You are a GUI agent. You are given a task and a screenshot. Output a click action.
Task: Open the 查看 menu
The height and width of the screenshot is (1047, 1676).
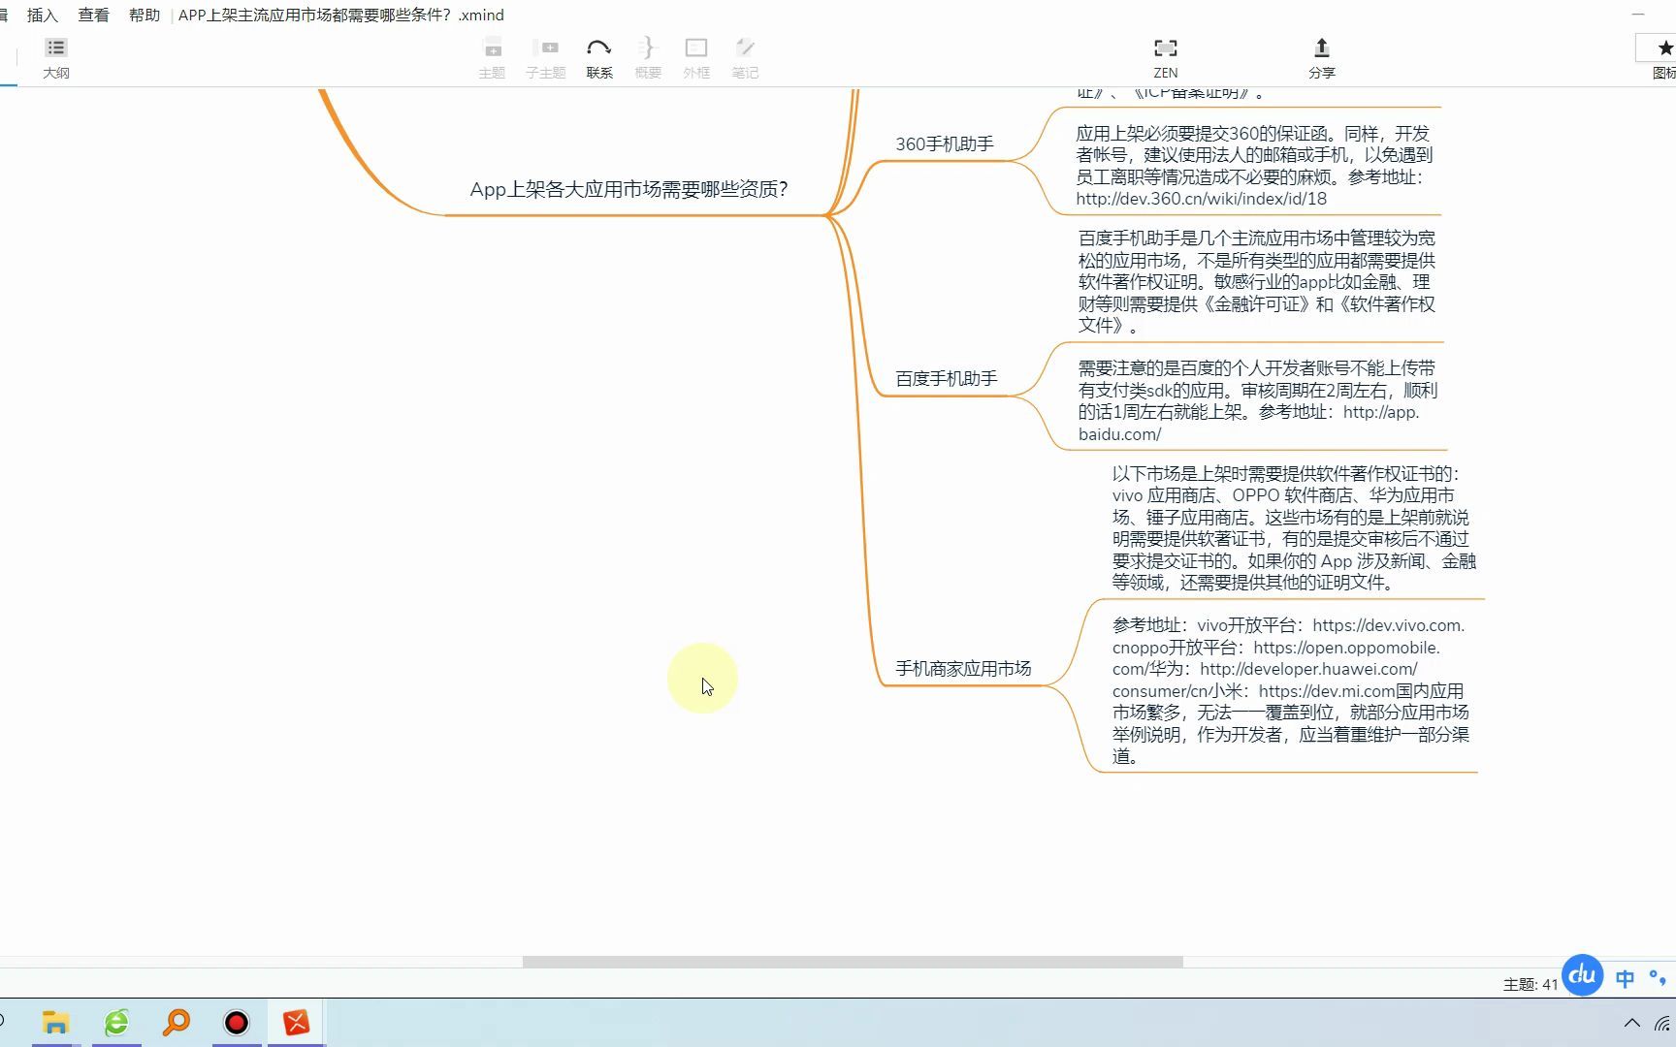point(93,15)
